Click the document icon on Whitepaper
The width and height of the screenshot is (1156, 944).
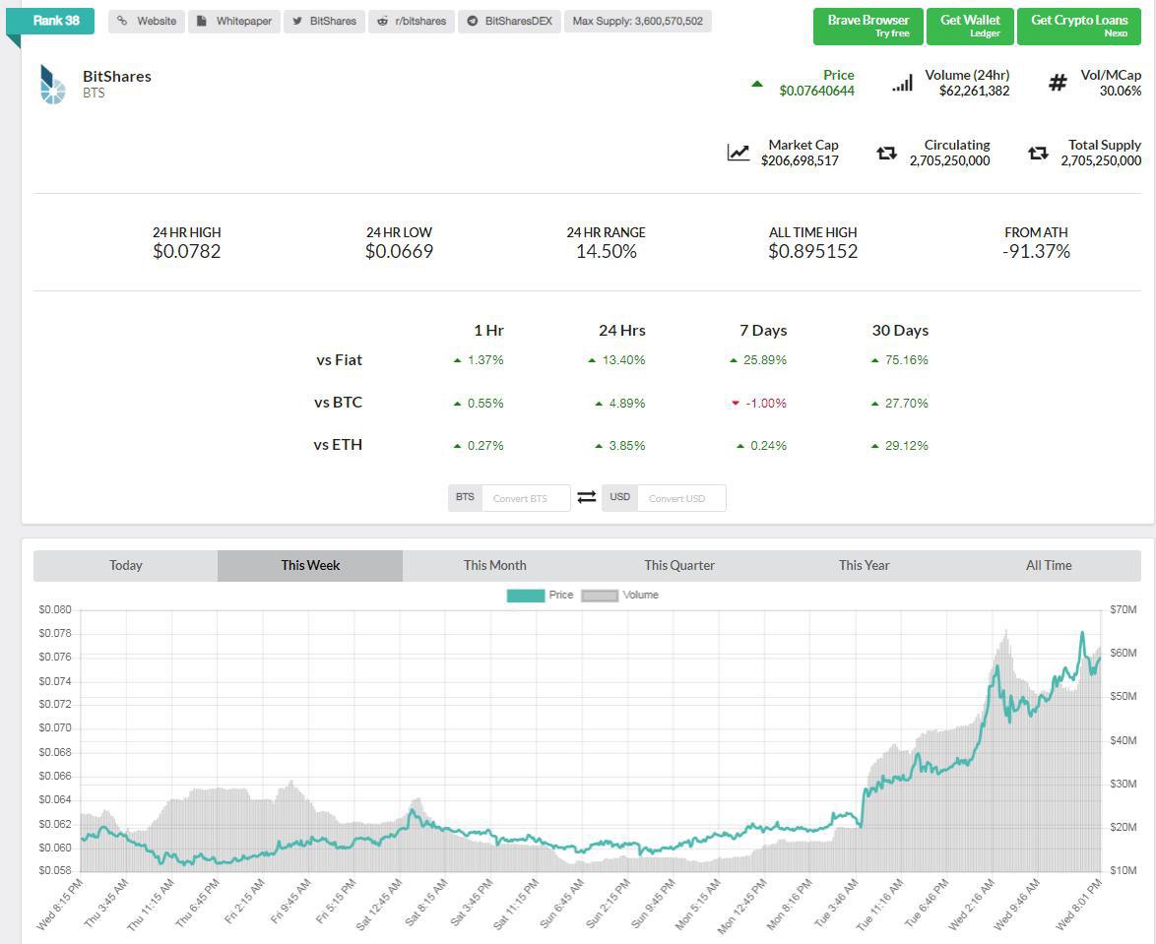(201, 21)
